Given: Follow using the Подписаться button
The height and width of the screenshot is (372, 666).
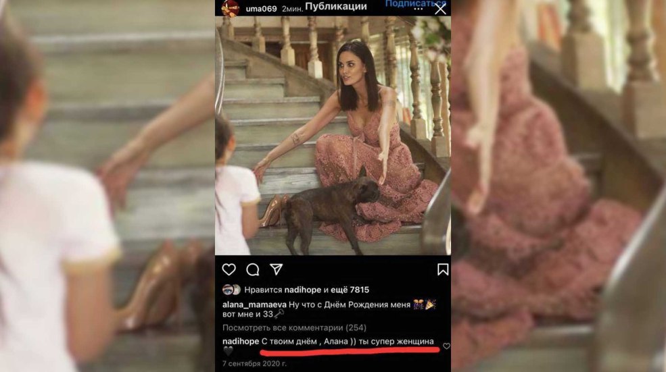Looking at the screenshot, I should [x=415, y=4].
